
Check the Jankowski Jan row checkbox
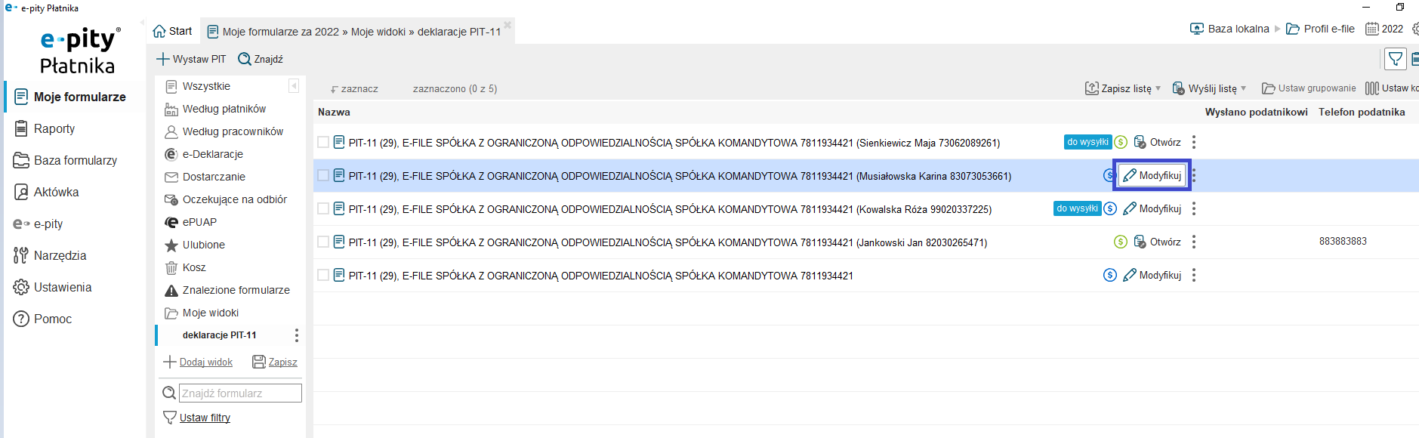click(323, 242)
